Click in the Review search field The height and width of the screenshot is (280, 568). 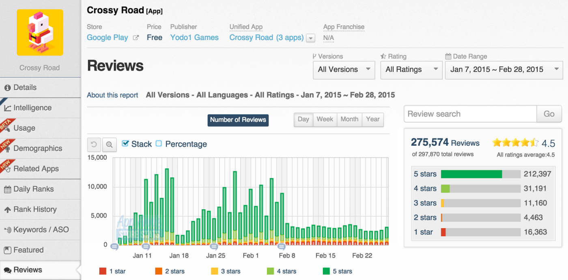[471, 114]
